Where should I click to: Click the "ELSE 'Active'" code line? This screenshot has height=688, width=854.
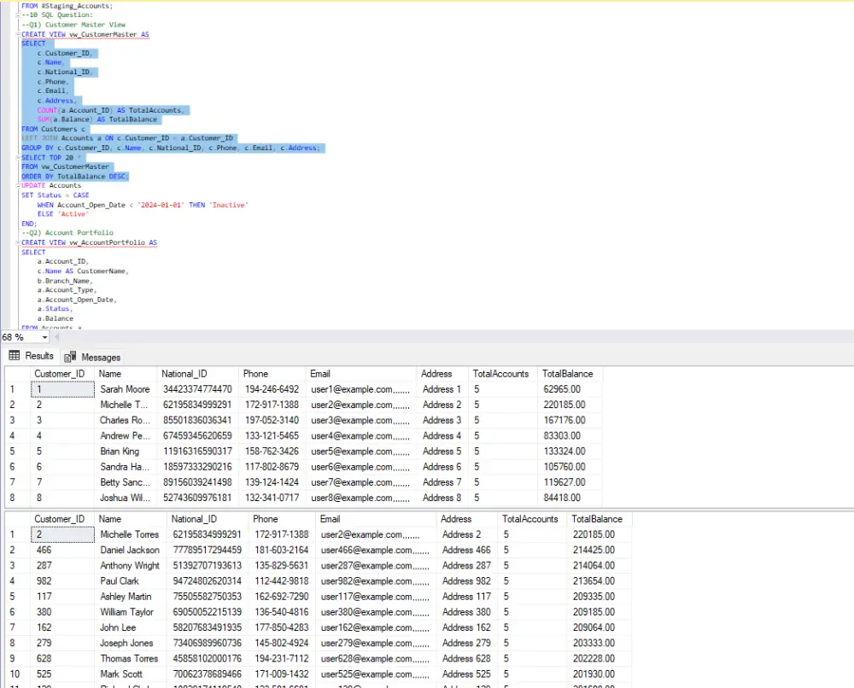click(x=62, y=214)
